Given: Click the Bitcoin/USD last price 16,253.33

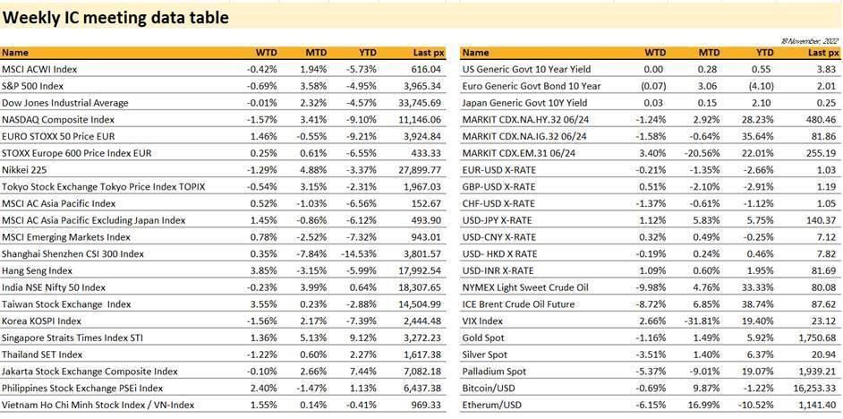Looking at the screenshot, I should pos(812,388).
